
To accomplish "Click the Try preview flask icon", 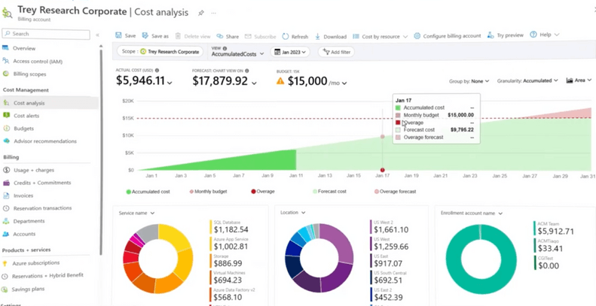I will [491, 35].
